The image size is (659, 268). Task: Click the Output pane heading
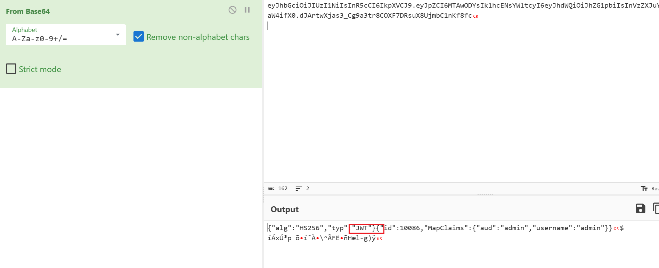(284, 209)
